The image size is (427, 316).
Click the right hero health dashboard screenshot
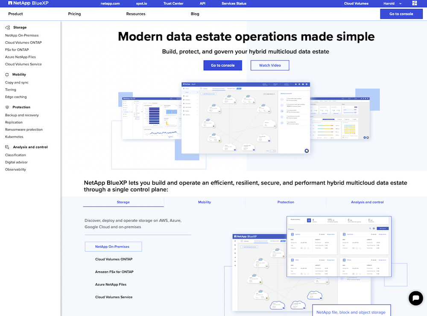tap(340, 118)
